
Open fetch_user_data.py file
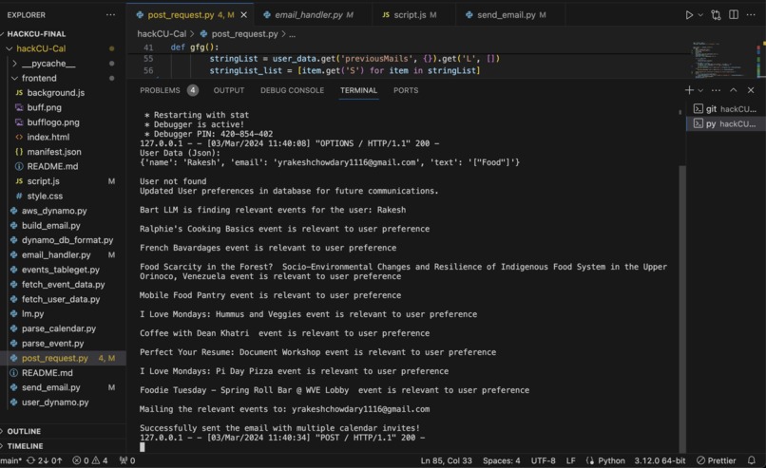[x=61, y=299]
